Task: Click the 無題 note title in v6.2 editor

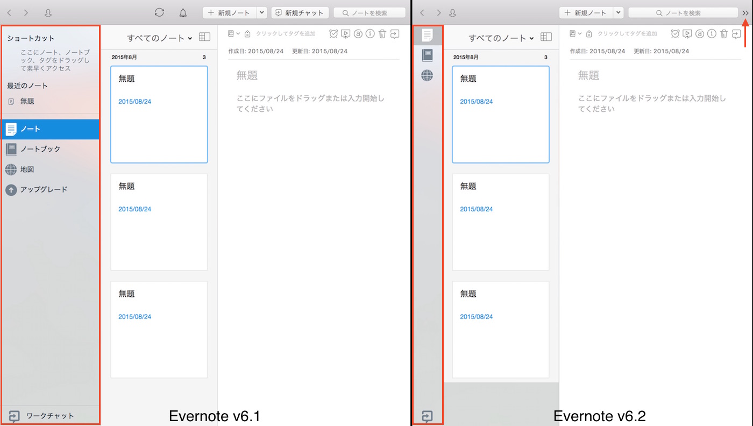Action: tap(589, 75)
